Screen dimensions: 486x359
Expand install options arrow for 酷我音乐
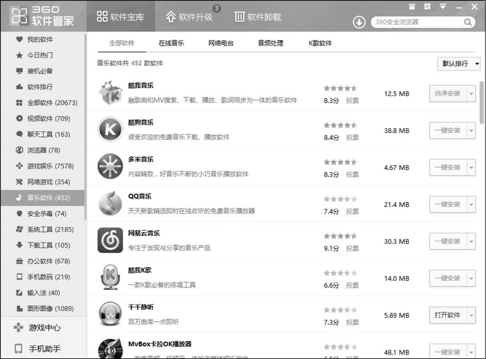click(x=471, y=93)
